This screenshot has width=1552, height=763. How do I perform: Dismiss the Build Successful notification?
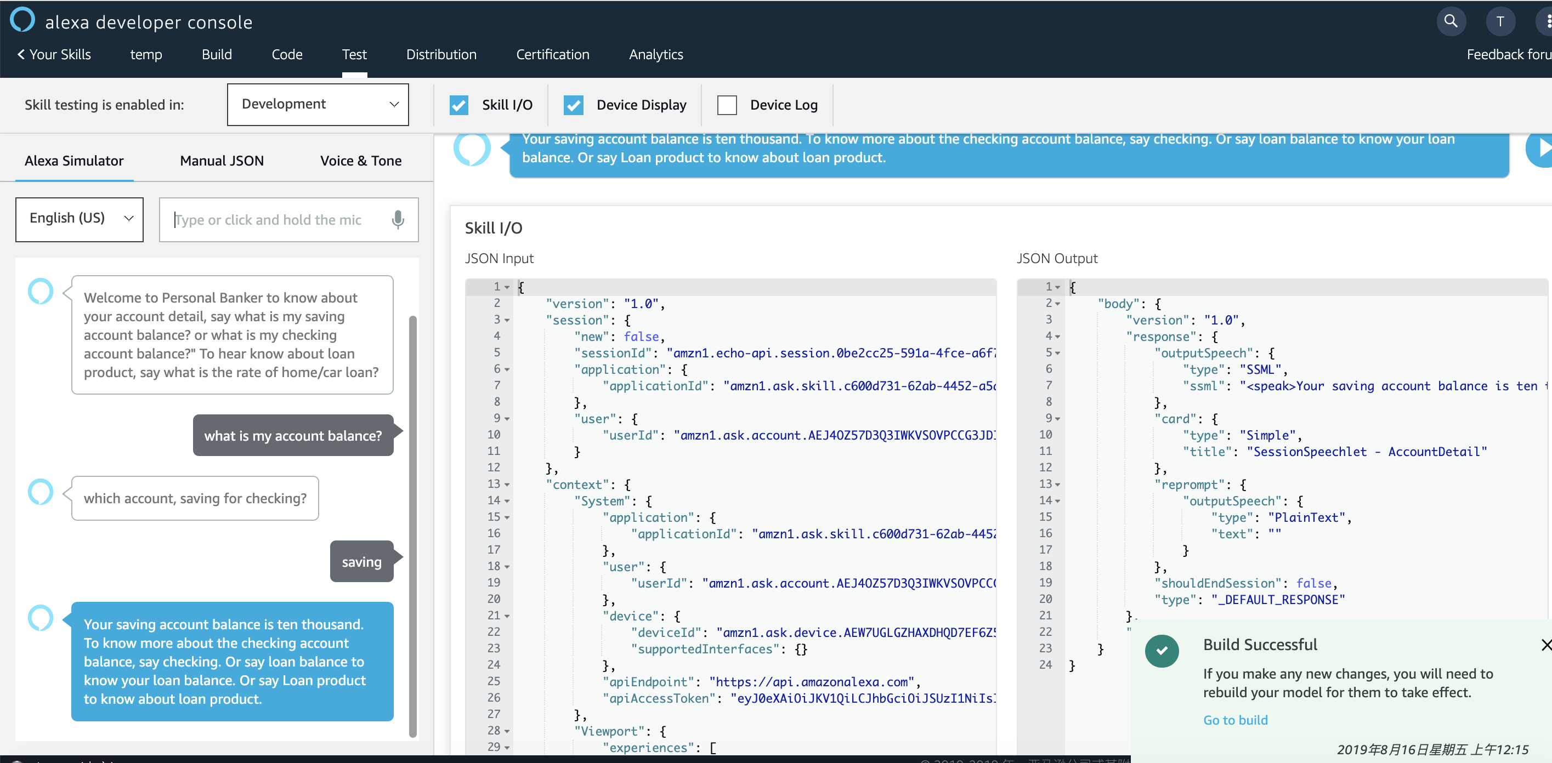1546,645
